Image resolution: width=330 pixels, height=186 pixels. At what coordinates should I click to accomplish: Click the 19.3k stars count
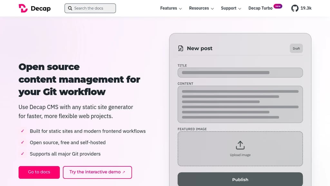(306, 8)
